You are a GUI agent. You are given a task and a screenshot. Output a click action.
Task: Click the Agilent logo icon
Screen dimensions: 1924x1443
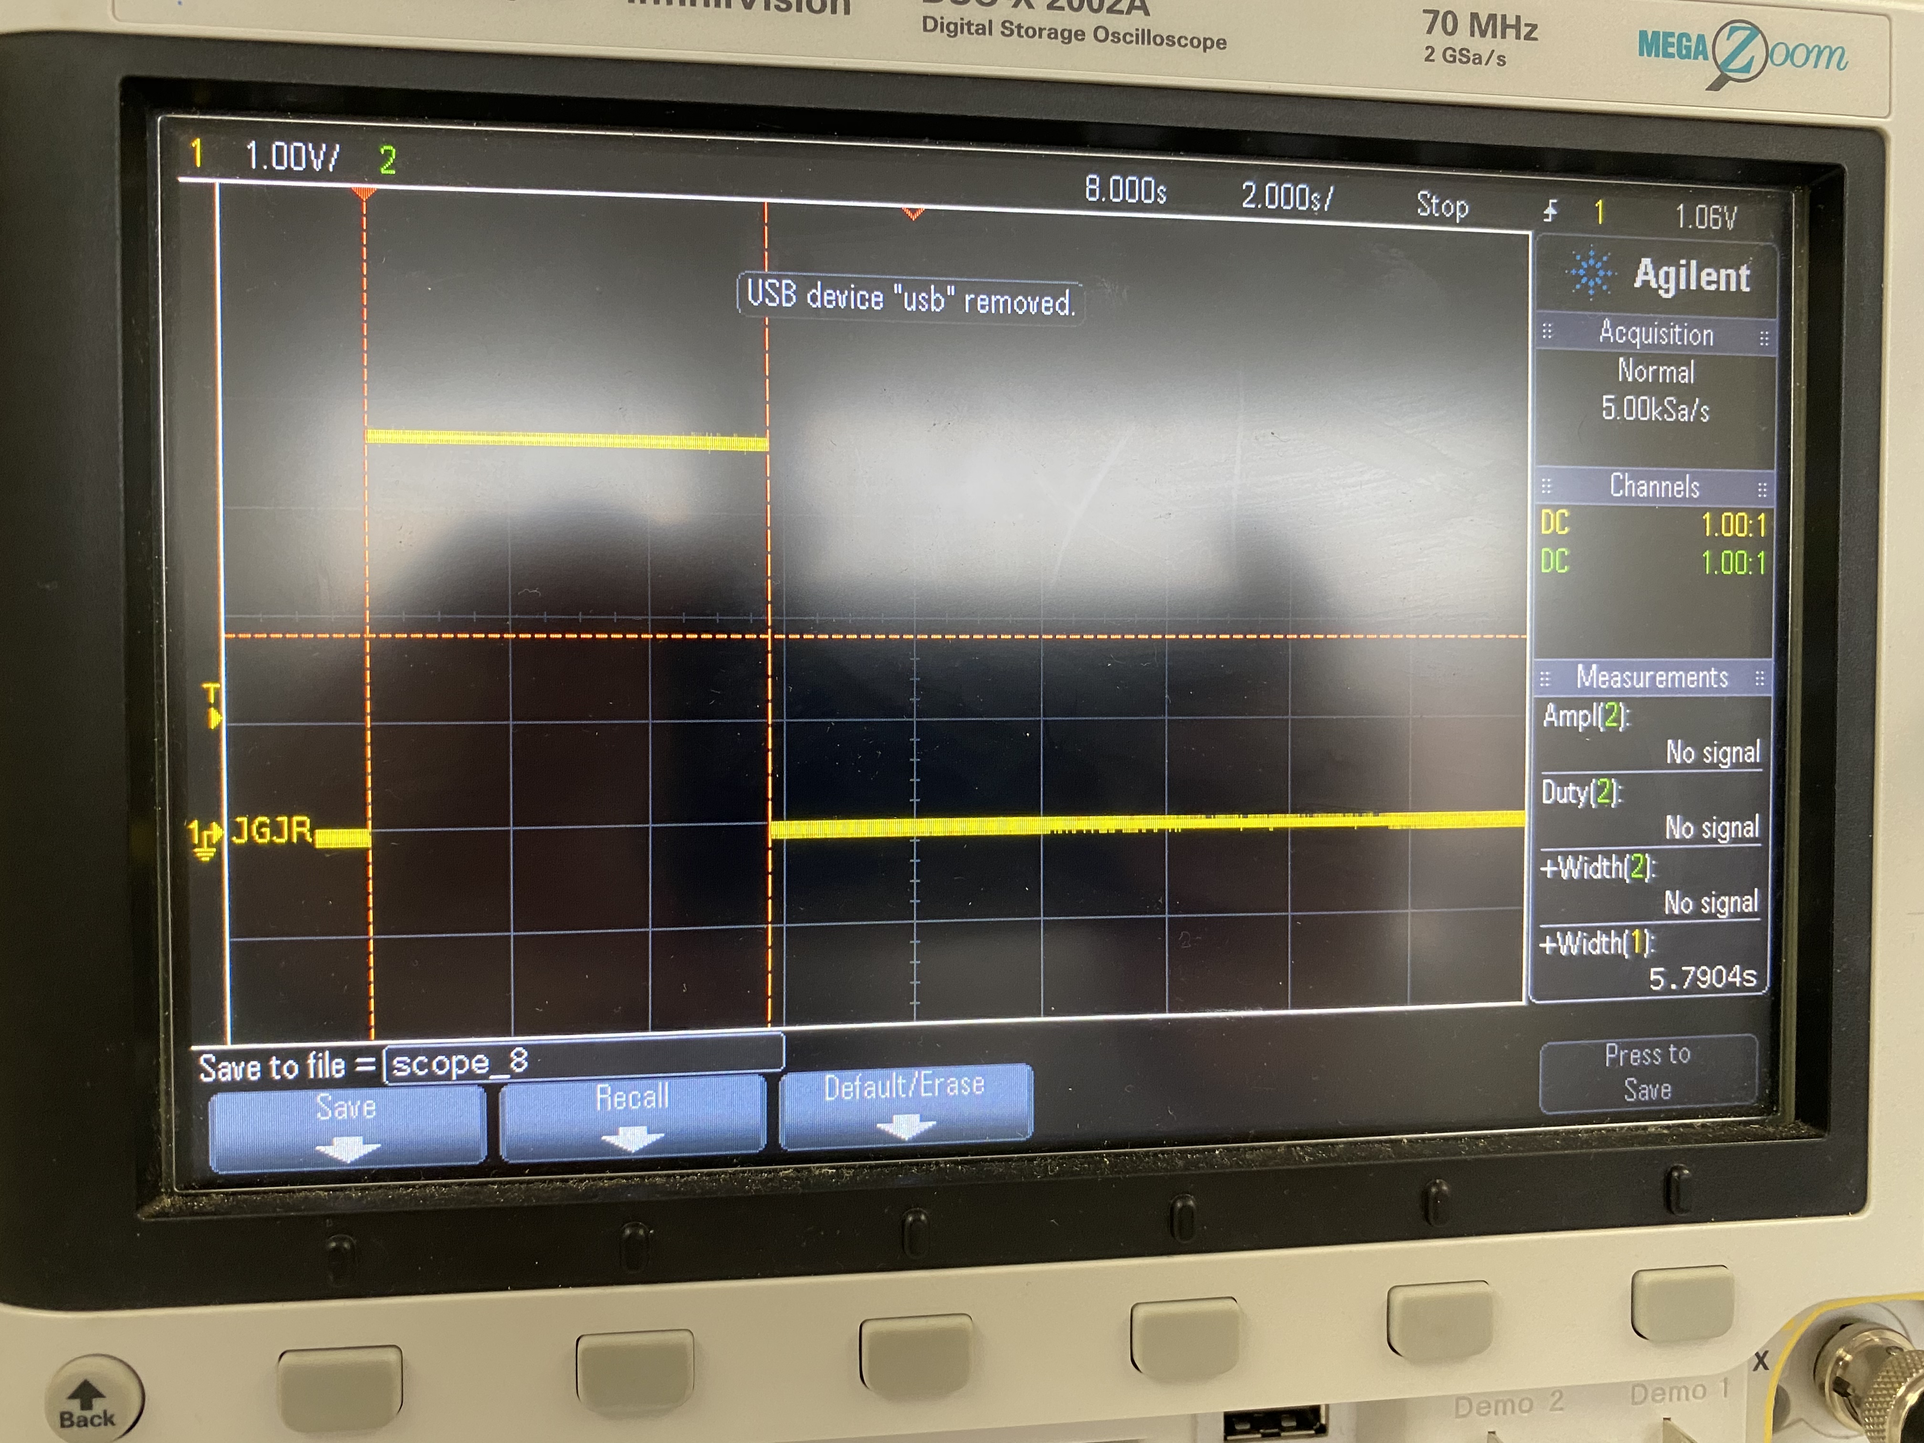[1591, 273]
